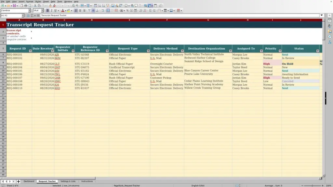
Task: Click the Print icon in toolbar
Action: [x=26, y=6]
